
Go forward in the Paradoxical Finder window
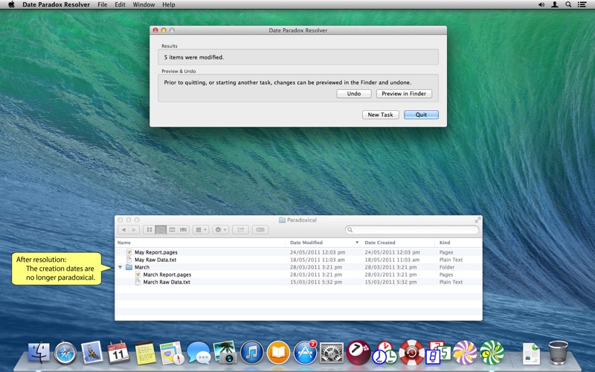click(x=134, y=230)
